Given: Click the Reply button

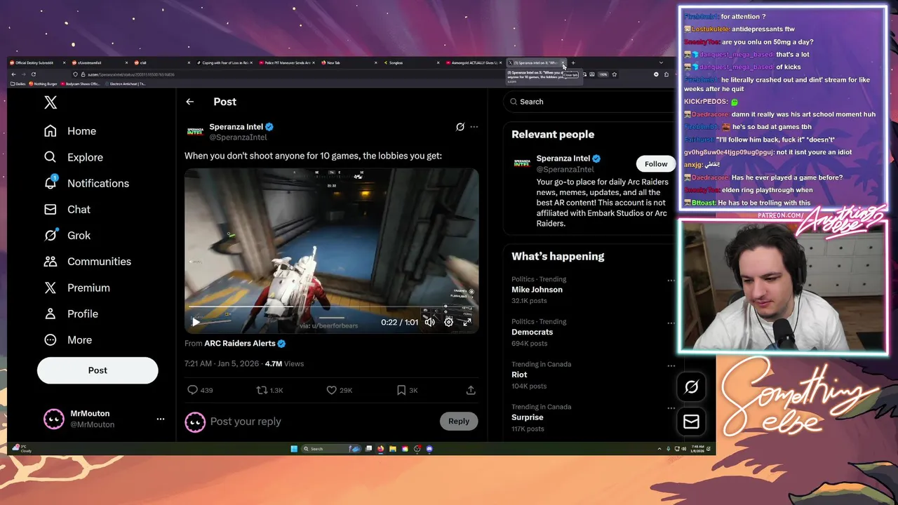Looking at the screenshot, I should pyautogui.click(x=459, y=422).
